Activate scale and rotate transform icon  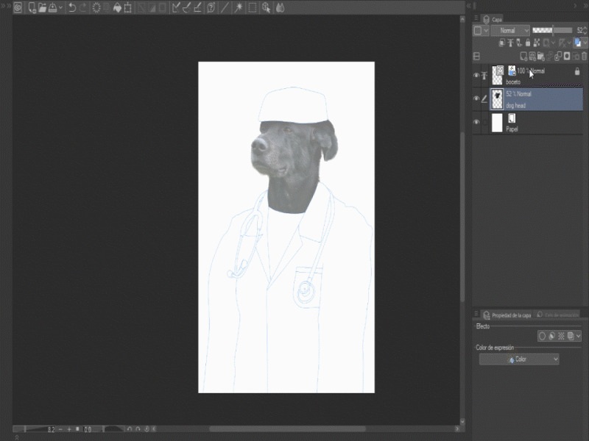click(x=127, y=8)
